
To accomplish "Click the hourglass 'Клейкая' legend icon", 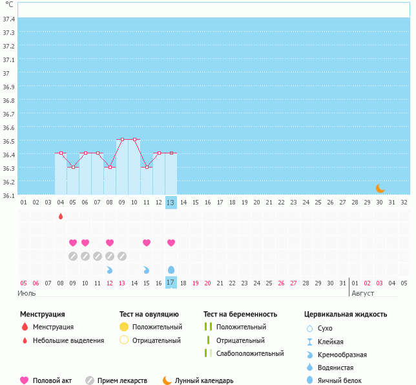I will [309, 342].
